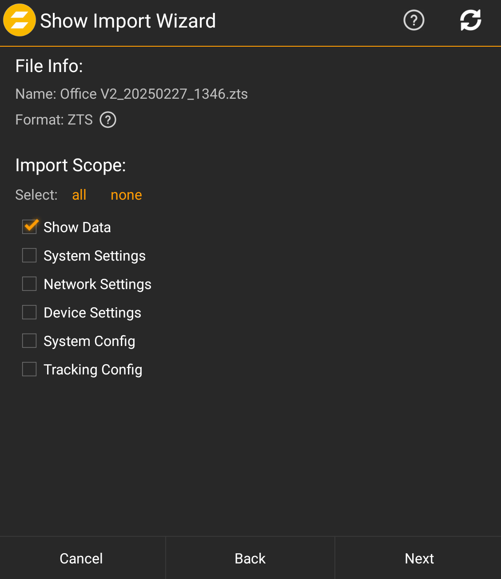
Task: Cancel the import wizard
Action: [81, 558]
